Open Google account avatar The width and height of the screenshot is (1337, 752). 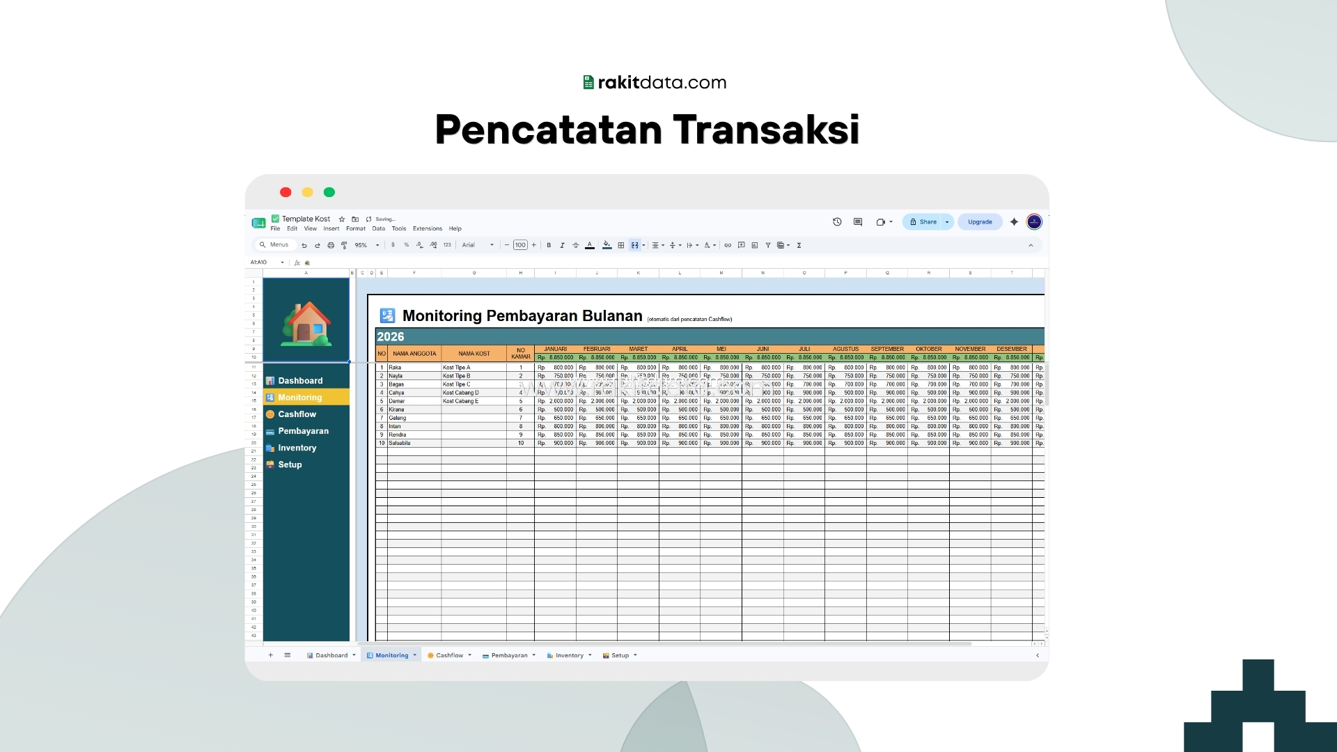pyautogui.click(x=1034, y=222)
